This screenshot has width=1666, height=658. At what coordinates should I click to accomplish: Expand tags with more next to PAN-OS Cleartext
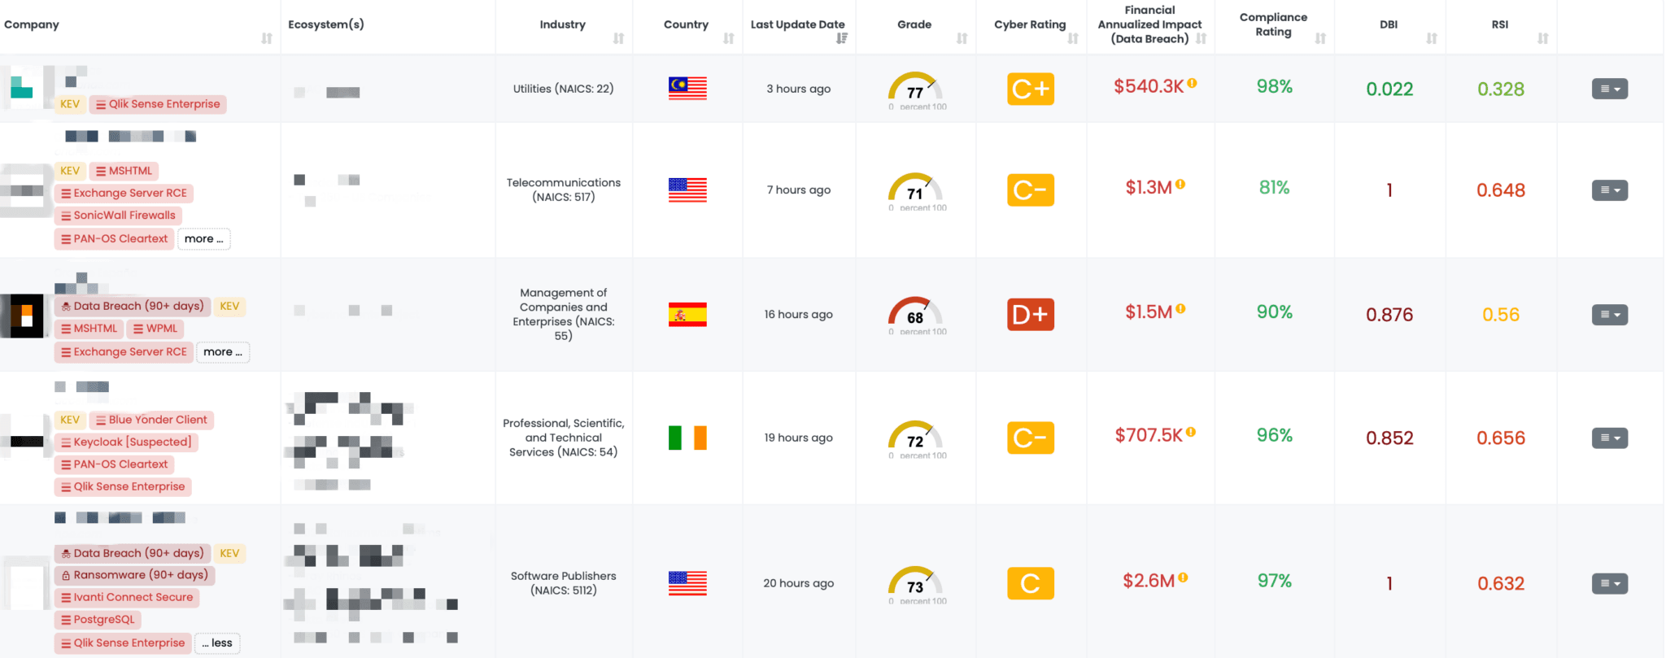pyautogui.click(x=203, y=239)
